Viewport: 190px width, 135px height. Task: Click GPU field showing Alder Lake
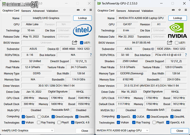tap(32, 24)
